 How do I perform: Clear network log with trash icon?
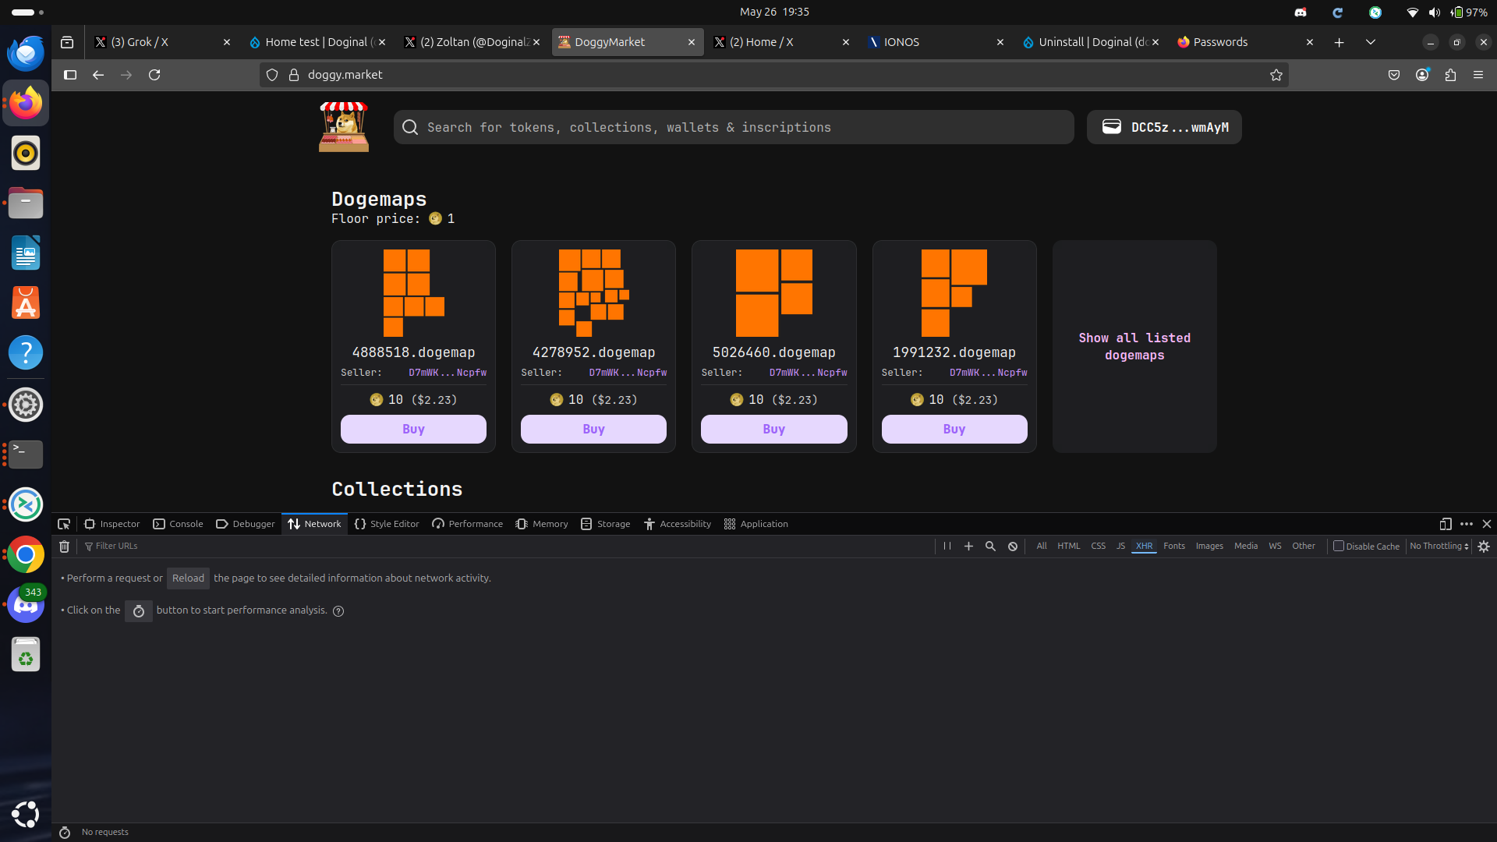(x=65, y=547)
